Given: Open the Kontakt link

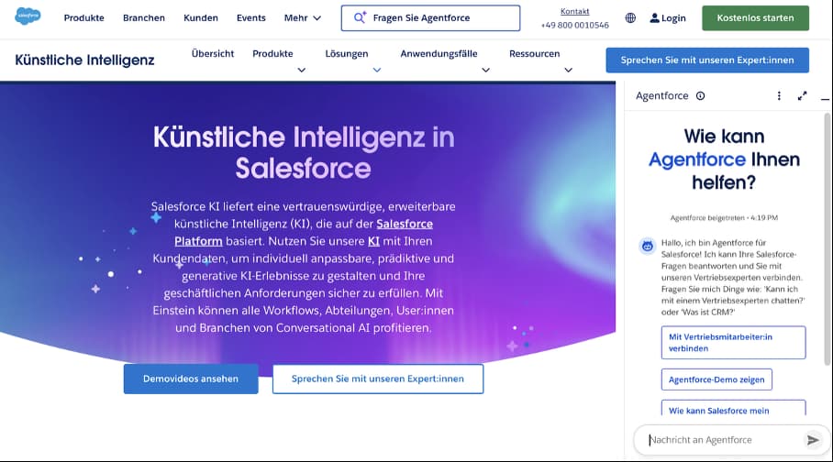Looking at the screenshot, I should 575,11.
